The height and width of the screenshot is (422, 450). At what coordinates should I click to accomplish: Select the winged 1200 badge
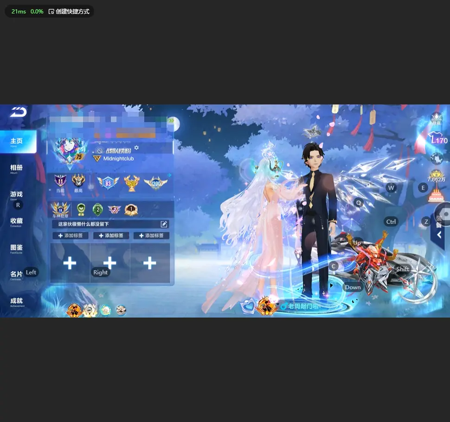click(x=156, y=183)
